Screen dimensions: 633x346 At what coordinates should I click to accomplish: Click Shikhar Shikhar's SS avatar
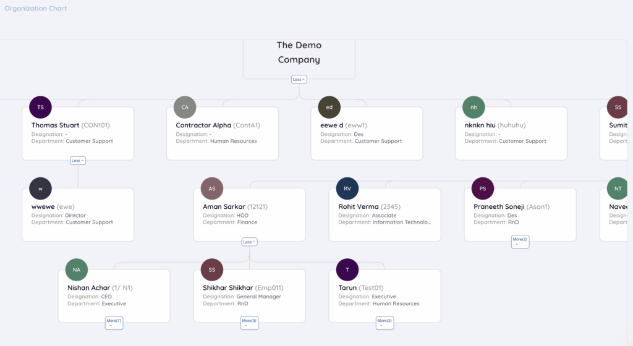212,269
